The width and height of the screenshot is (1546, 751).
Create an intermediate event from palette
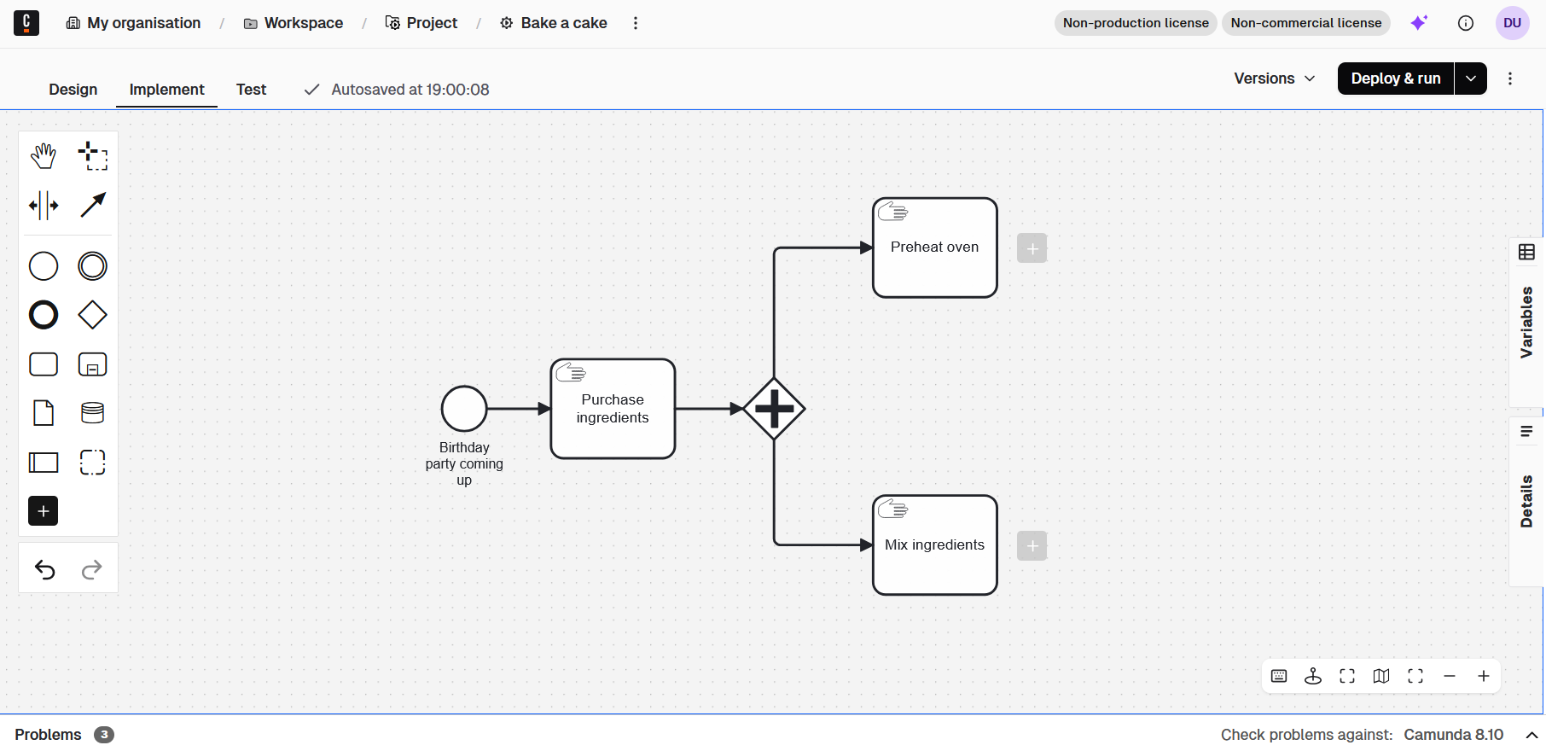92,266
